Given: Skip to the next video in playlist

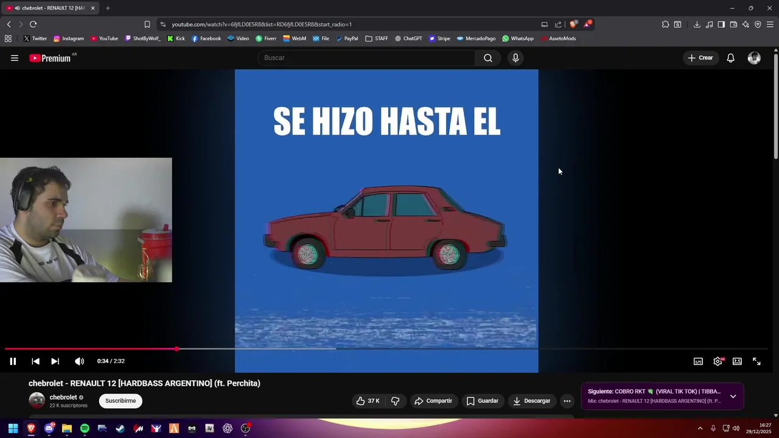Looking at the screenshot, I should tap(55, 361).
